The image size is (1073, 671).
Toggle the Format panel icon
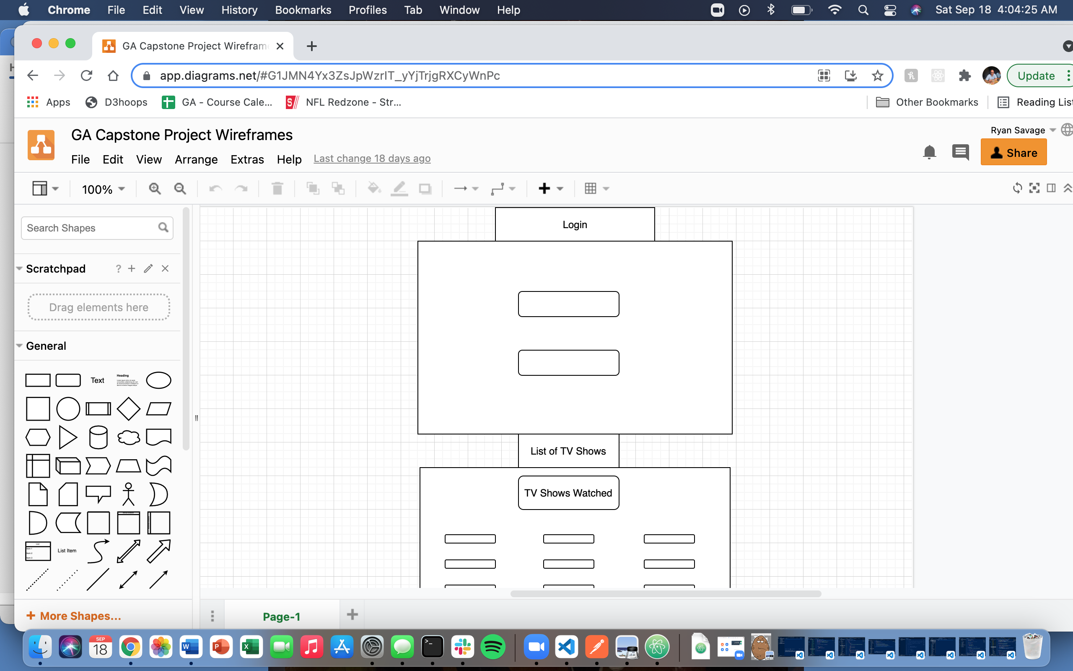pyautogui.click(x=1051, y=188)
